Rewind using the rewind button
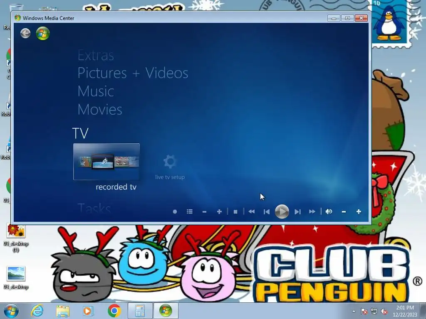This screenshot has width=426, height=319. 252,211
